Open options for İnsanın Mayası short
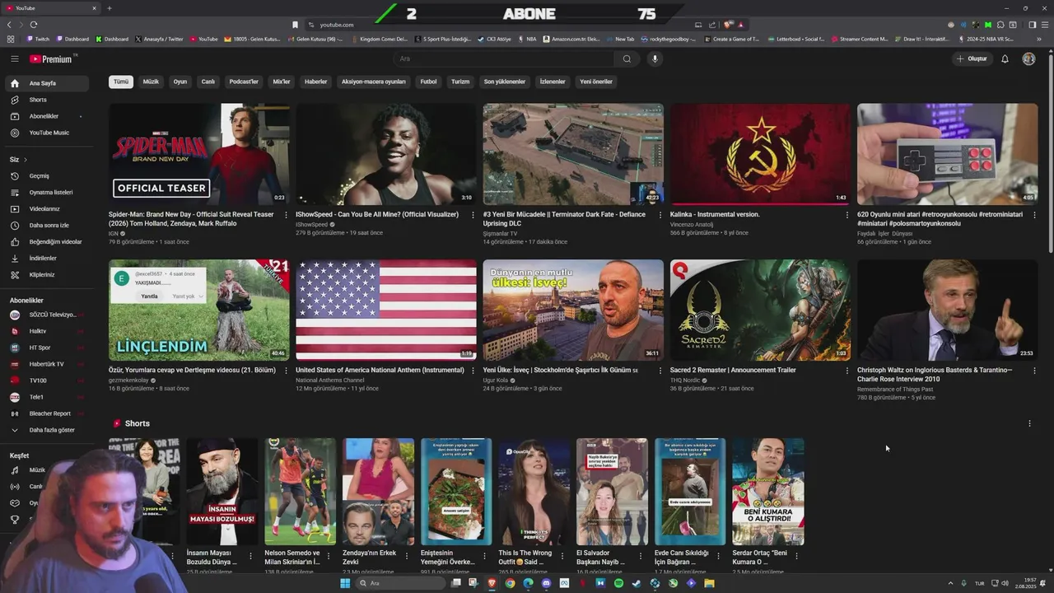Screen dimensions: 1054x593 250,555
